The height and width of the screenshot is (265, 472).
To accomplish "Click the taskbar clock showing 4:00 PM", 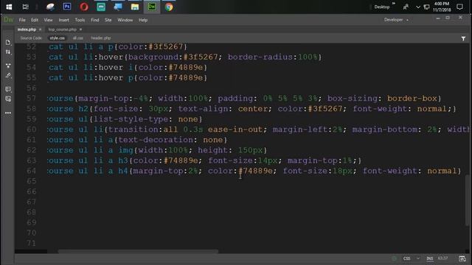I will 442,7.
